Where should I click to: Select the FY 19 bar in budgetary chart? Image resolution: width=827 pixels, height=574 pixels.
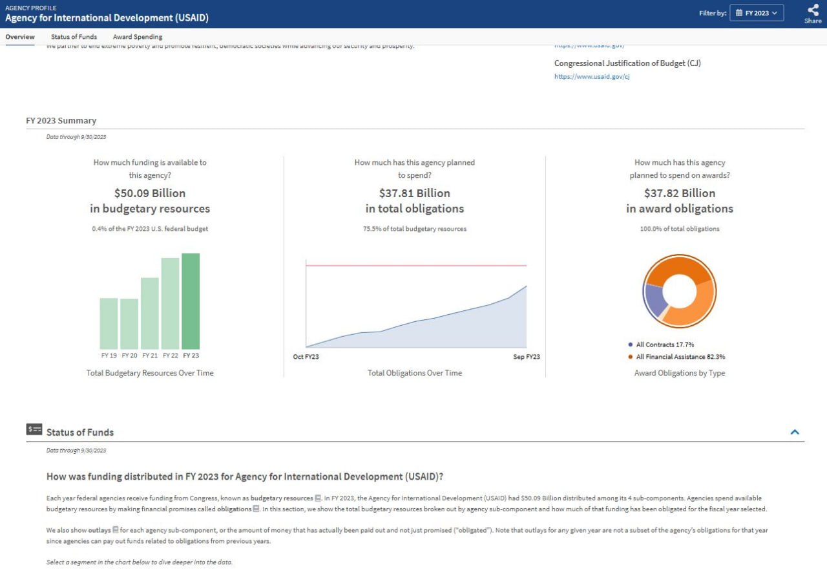(109, 323)
